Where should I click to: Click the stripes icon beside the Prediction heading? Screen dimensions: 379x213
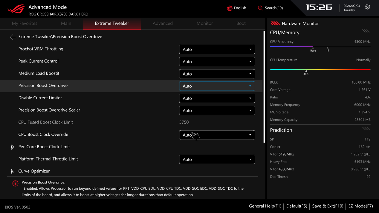point(366,129)
